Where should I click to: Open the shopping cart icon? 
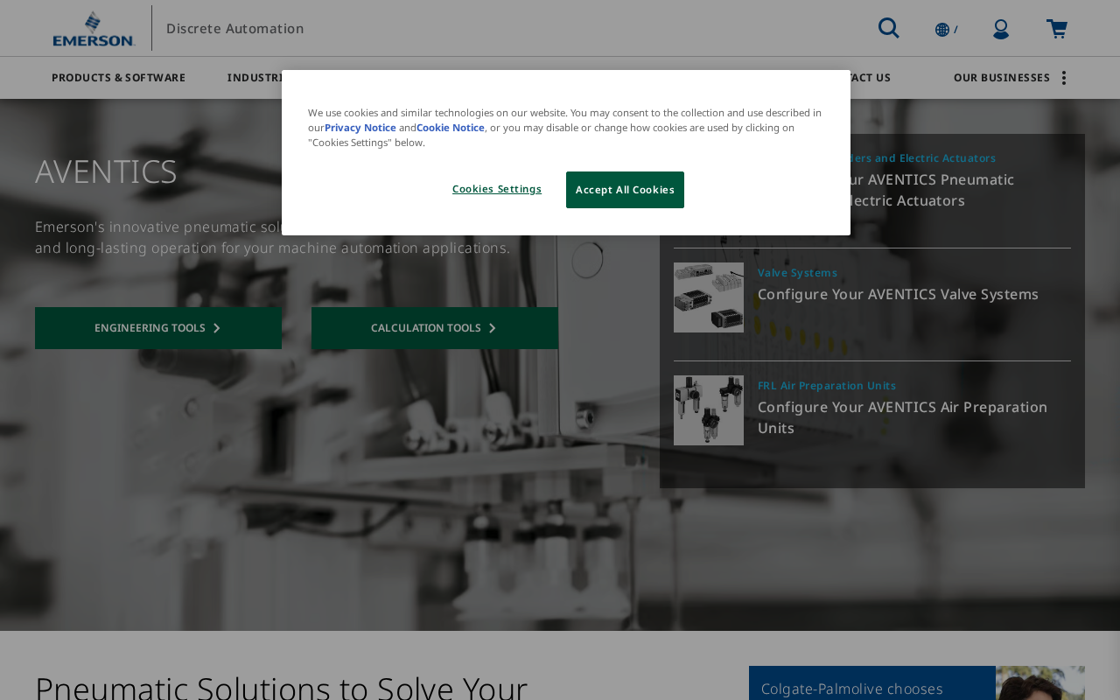(1057, 29)
